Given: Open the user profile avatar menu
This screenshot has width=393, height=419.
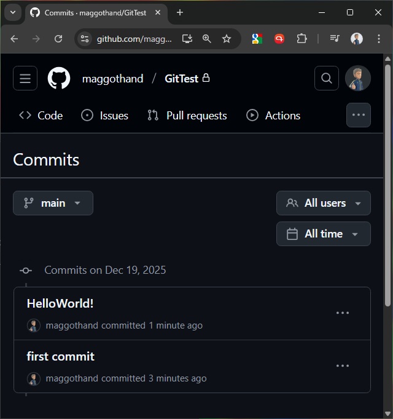Looking at the screenshot, I should pyautogui.click(x=358, y=78).
